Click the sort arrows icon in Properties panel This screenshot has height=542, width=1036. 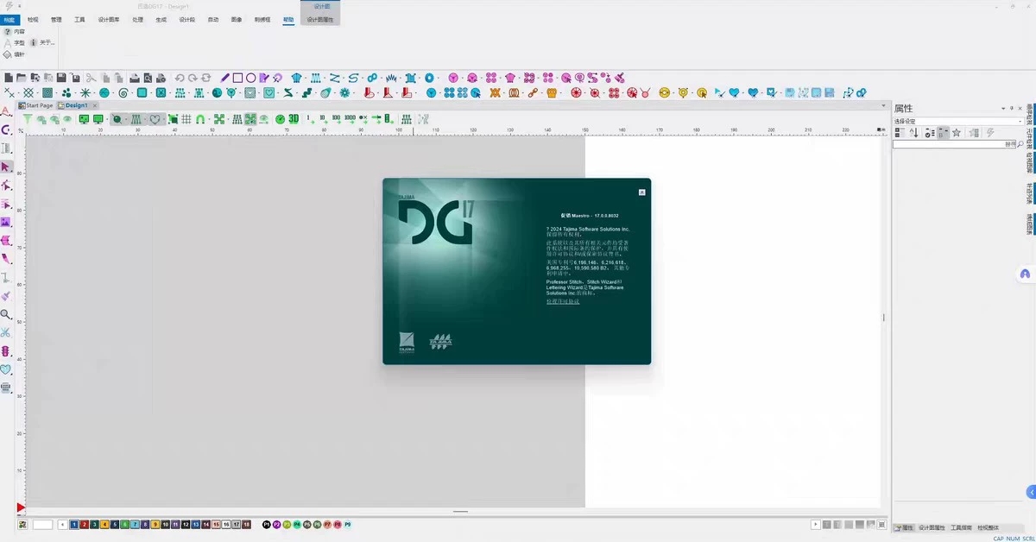coord(914,133)
